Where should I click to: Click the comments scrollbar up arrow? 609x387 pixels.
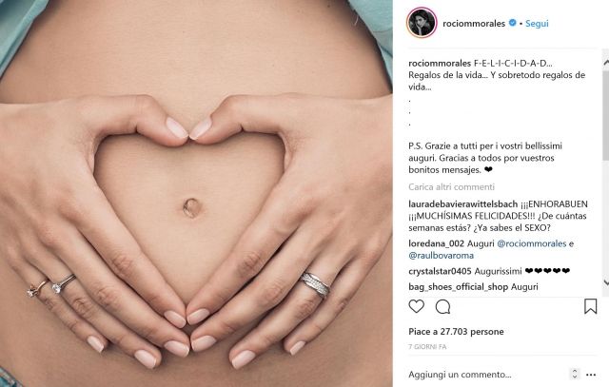pyautogui.click(x=605, y=63)
